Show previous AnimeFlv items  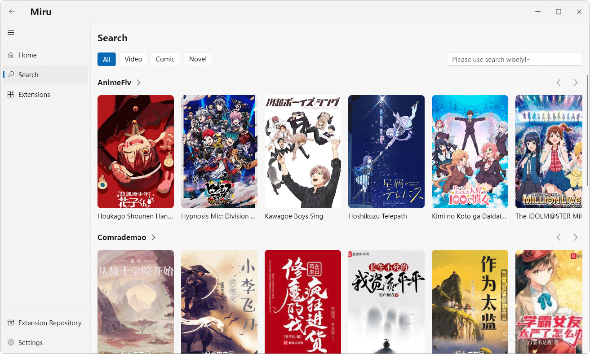point(559,83)
